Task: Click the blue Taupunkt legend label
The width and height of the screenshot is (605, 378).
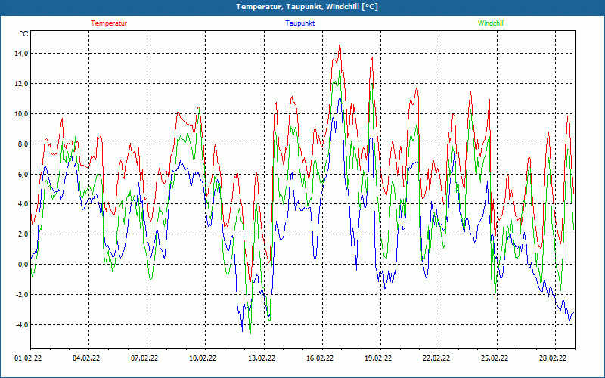Action: [300, 23]
